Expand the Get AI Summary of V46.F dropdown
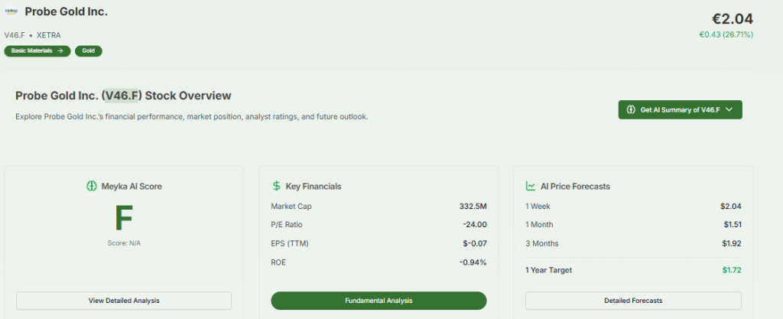The width and height of the screenshot is (783, 319). (x=679, y=109)
